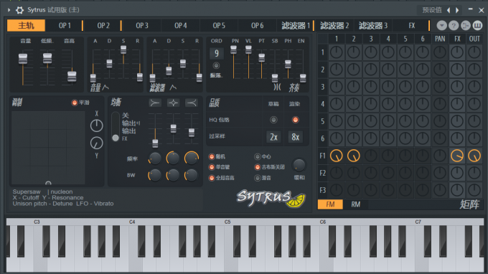The height and width of the screenshot is (274, 488).
Task: Expand the plugin menu arrow beside the gear
Action: pyautogui.click(x=9, y=10)
